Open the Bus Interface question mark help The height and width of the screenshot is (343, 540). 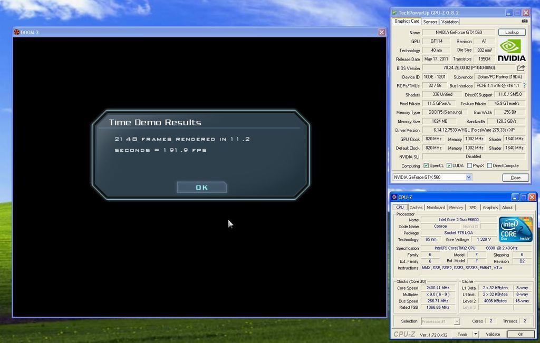tap(524, 86)
